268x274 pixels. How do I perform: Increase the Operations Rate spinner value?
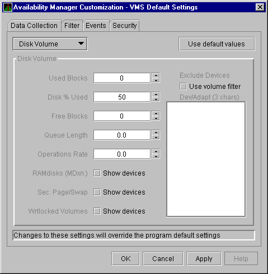pyautogui.click(x=156, y=152)
